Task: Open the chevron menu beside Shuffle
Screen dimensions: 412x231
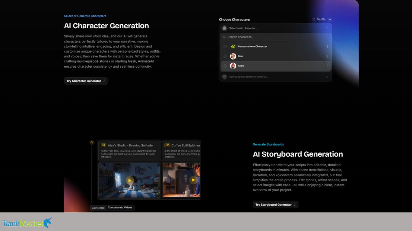Action: click(330, 19)
